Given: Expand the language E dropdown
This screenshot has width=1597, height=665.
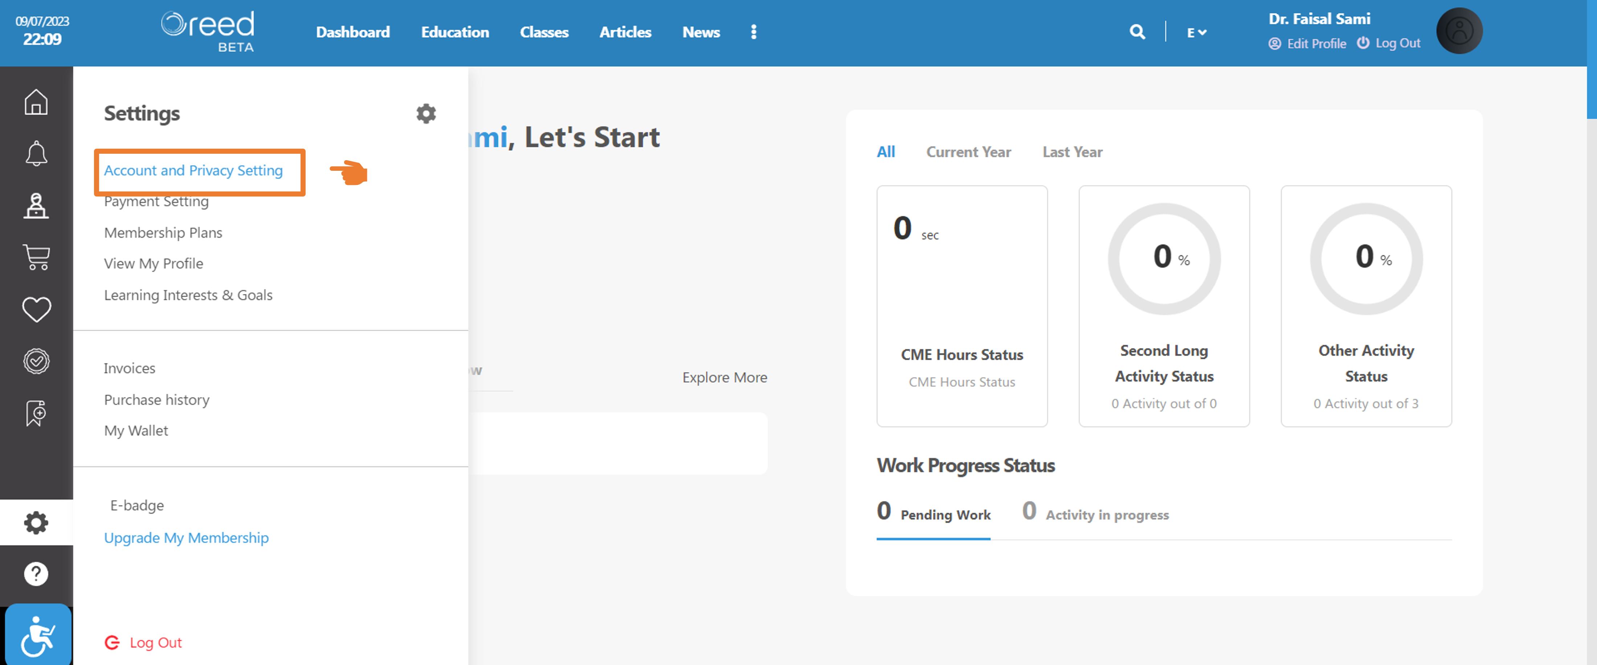Looking at the screenshot, I should tap(1197, 32).
